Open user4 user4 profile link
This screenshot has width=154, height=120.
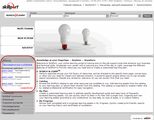(7, 77)
